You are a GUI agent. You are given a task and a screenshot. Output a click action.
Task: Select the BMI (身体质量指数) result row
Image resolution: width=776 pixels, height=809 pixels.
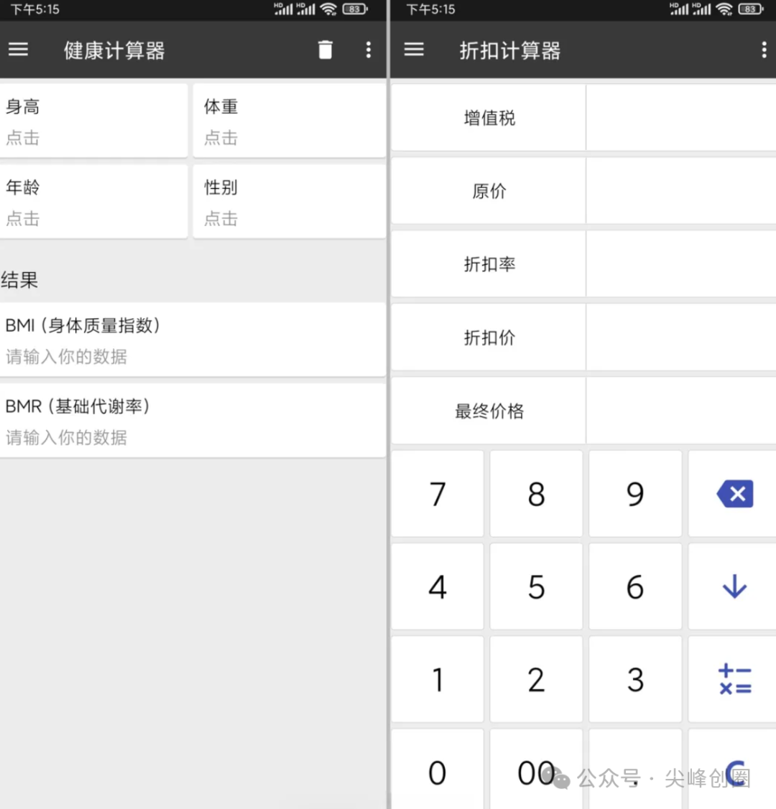pyautogui.click(x=193, y=340)
